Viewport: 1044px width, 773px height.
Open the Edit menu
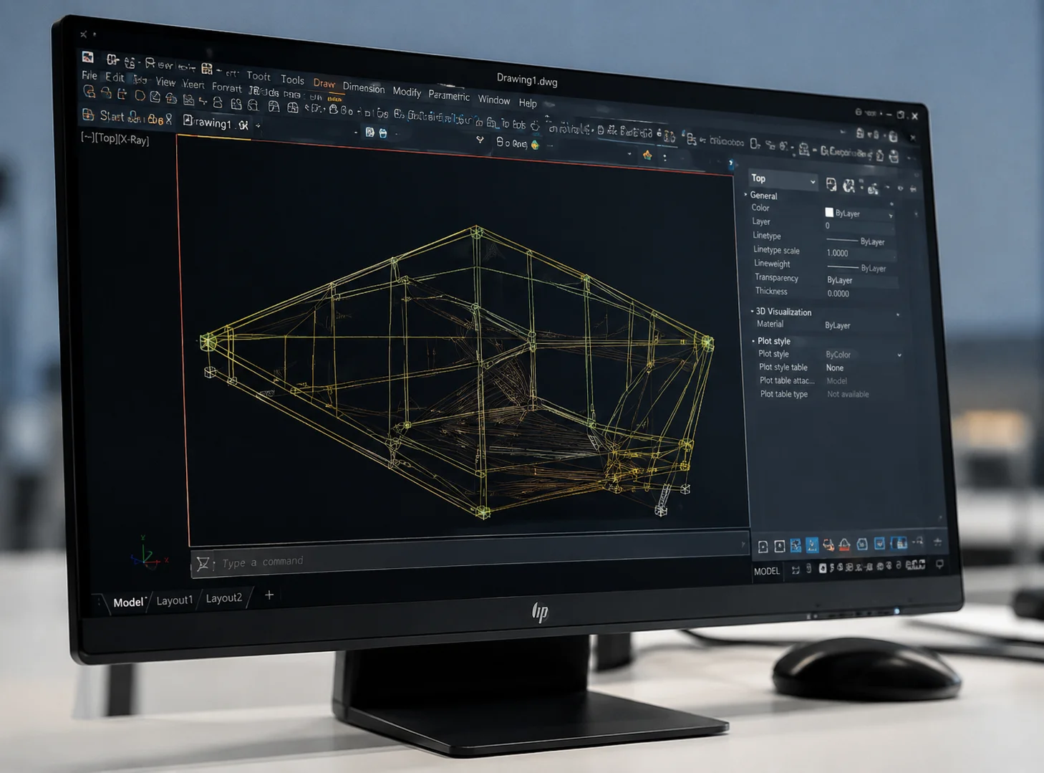tap(115, 77)
